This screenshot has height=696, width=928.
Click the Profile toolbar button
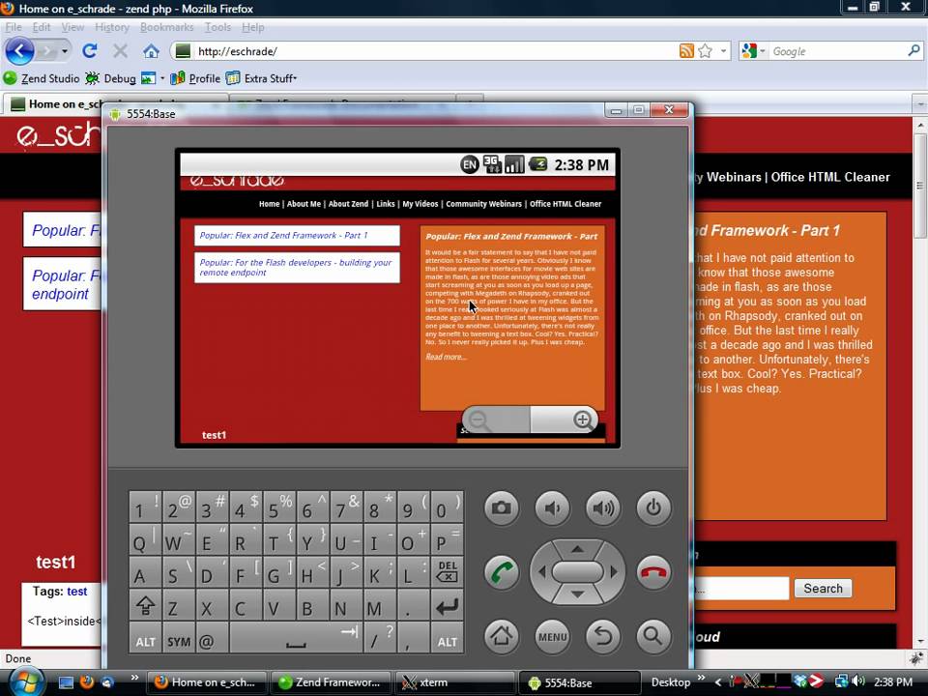[x=195, y=78]
